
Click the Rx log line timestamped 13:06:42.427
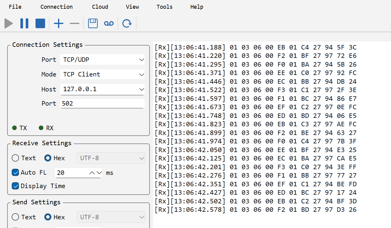(255, 193)
